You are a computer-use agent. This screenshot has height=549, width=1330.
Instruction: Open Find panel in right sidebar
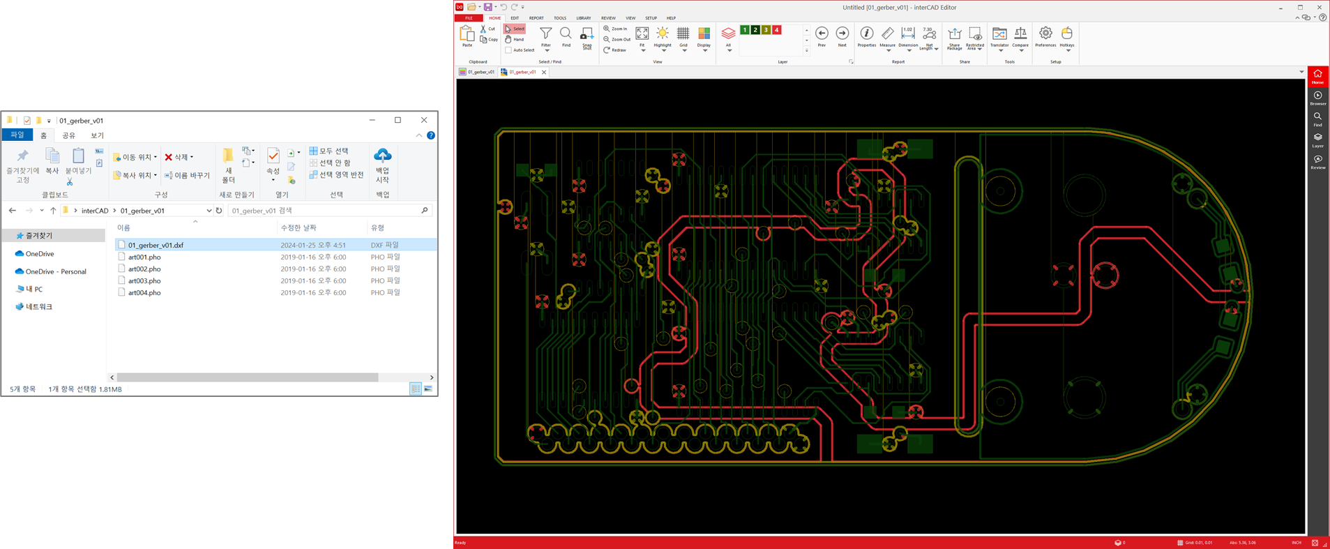coord(1317,119)
